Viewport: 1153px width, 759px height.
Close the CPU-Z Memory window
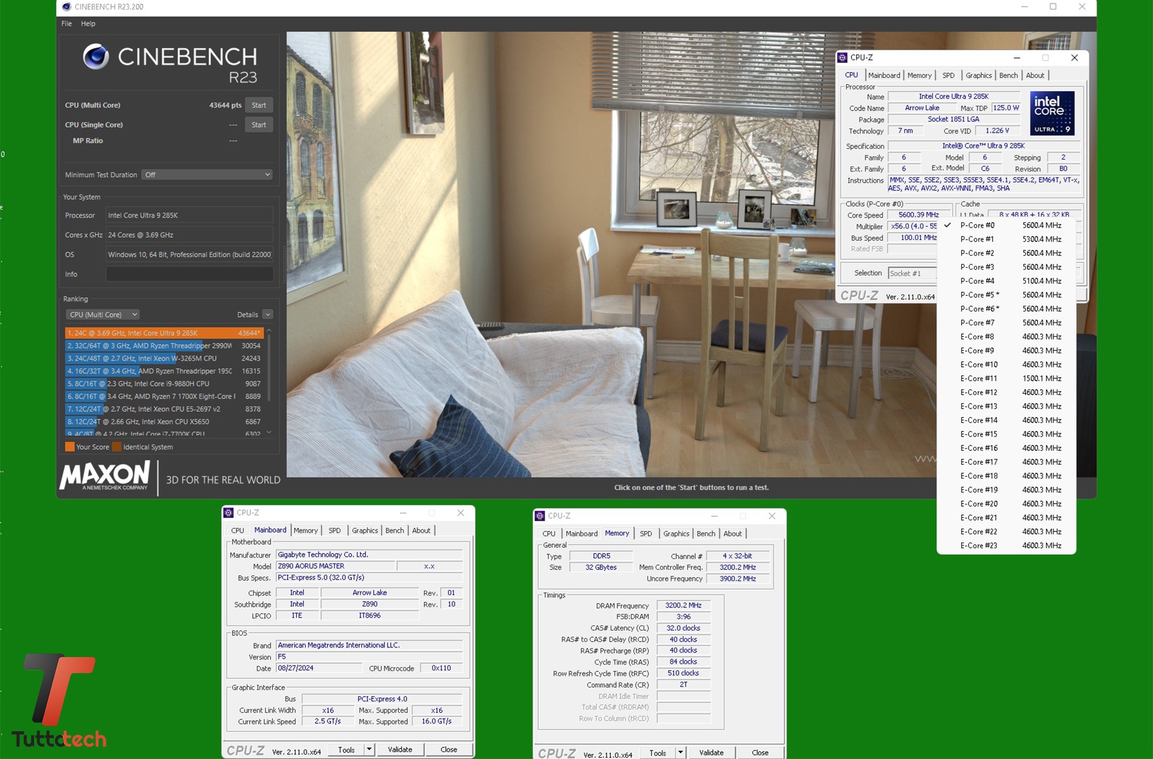point(772,516)
